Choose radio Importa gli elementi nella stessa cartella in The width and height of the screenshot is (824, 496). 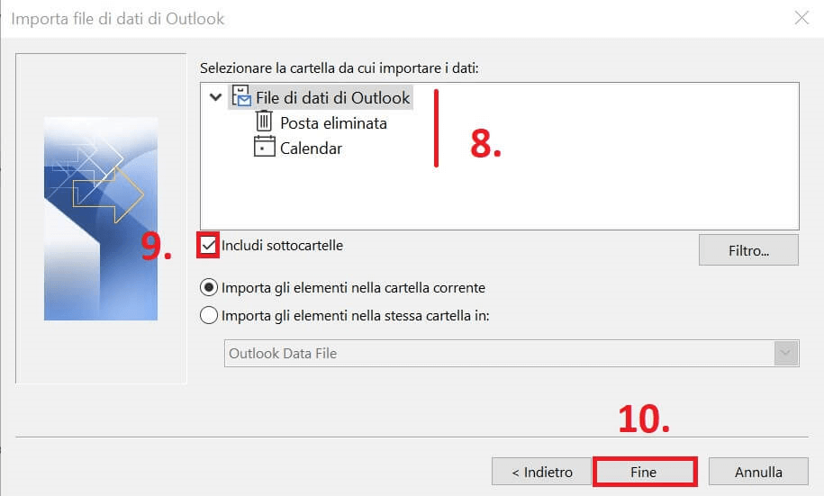209,315
